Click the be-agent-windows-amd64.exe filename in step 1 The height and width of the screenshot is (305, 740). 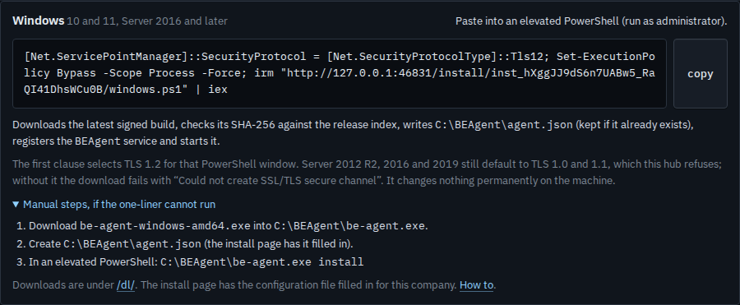click(x=164, y=226)
